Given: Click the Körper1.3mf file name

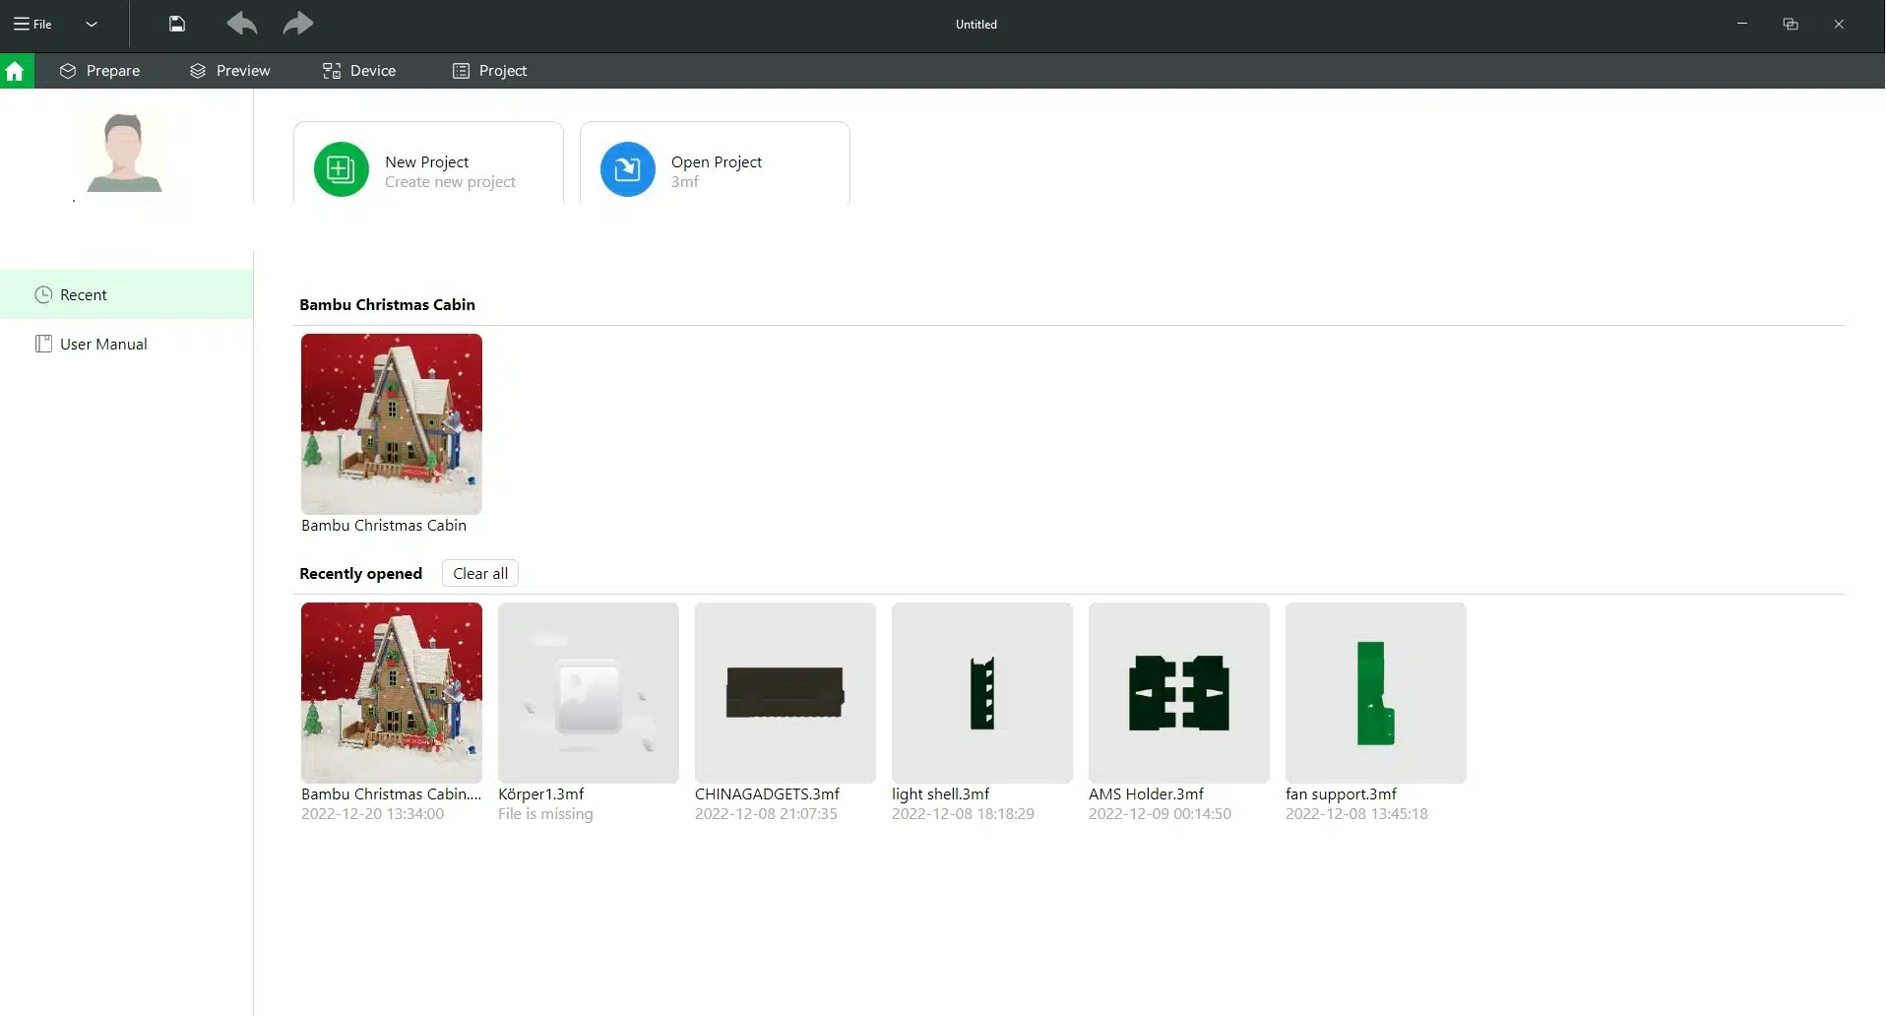Looking at the screenshot, I should [541, 794].
